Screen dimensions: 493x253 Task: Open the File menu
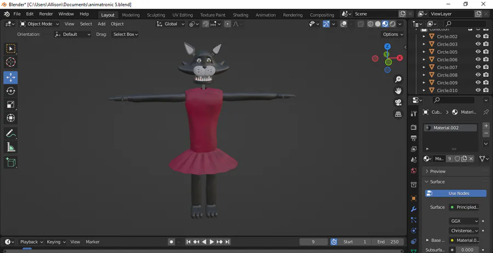pos(17,14)
